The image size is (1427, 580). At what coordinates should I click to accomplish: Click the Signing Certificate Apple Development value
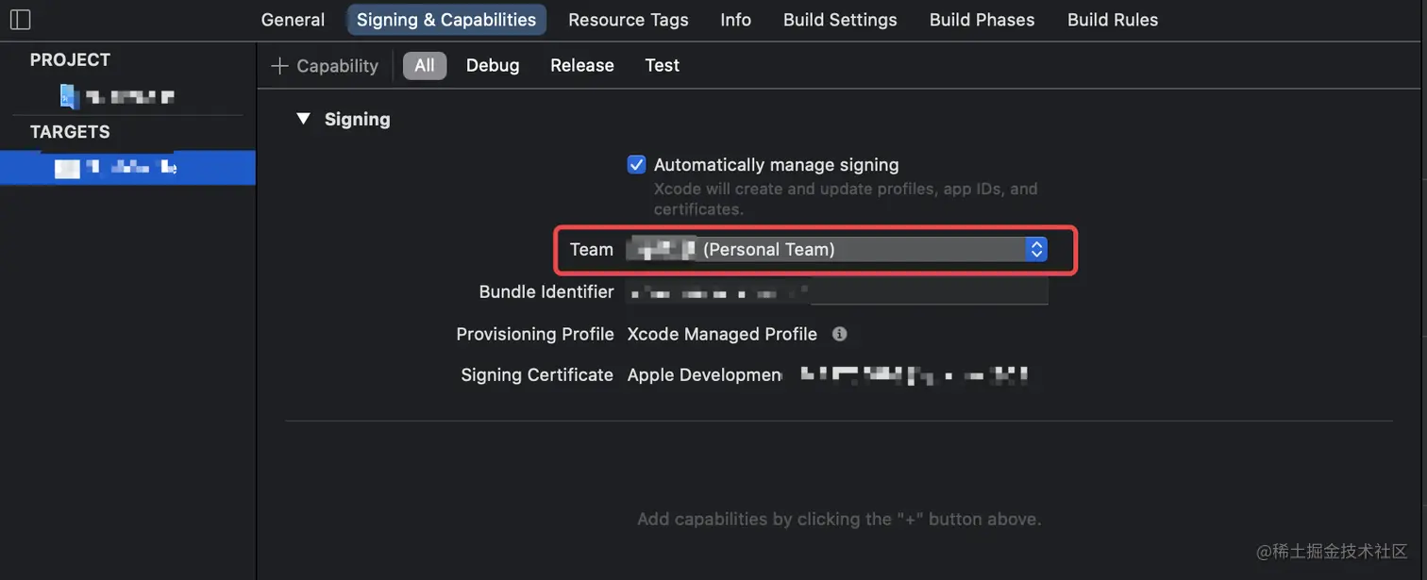point(705,374)
